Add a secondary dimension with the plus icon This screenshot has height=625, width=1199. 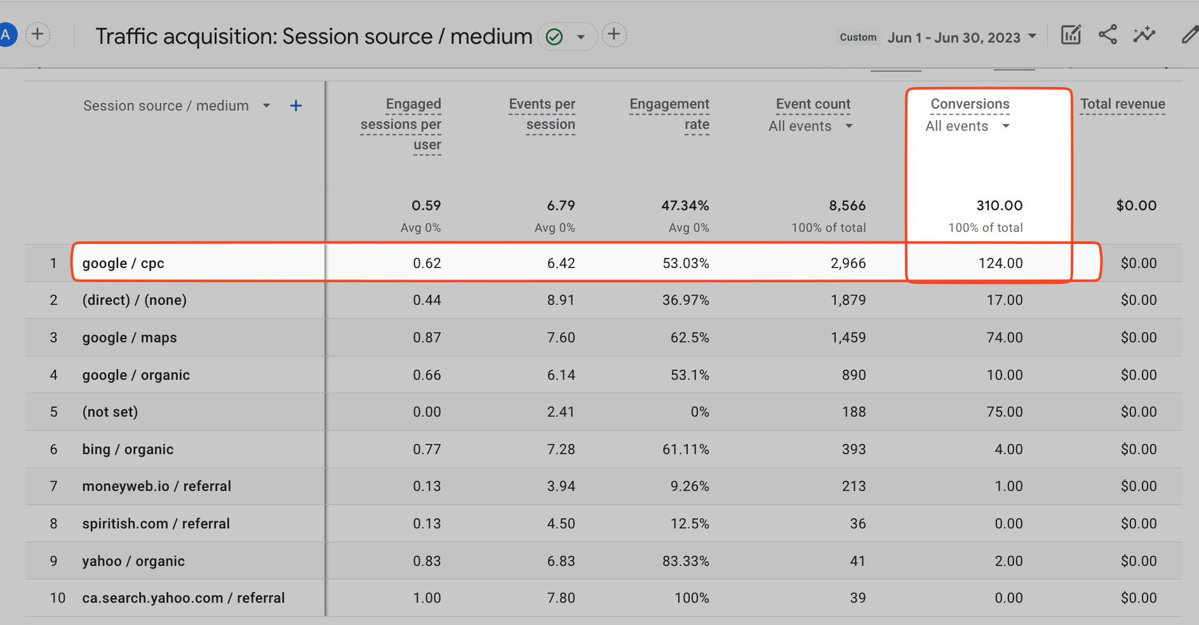(x=296, y=105)
